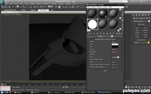Open the Utilities hammer panel tab

coord(149,15)
